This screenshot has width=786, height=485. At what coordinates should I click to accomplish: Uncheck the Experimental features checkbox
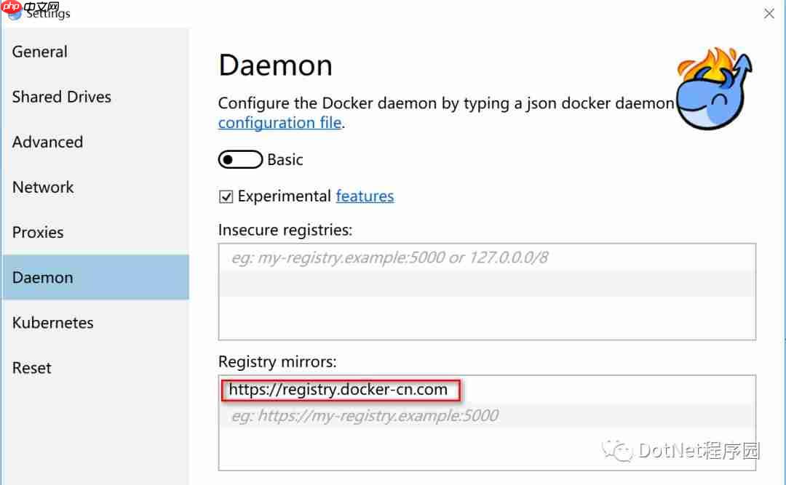[x=226, y=196]
